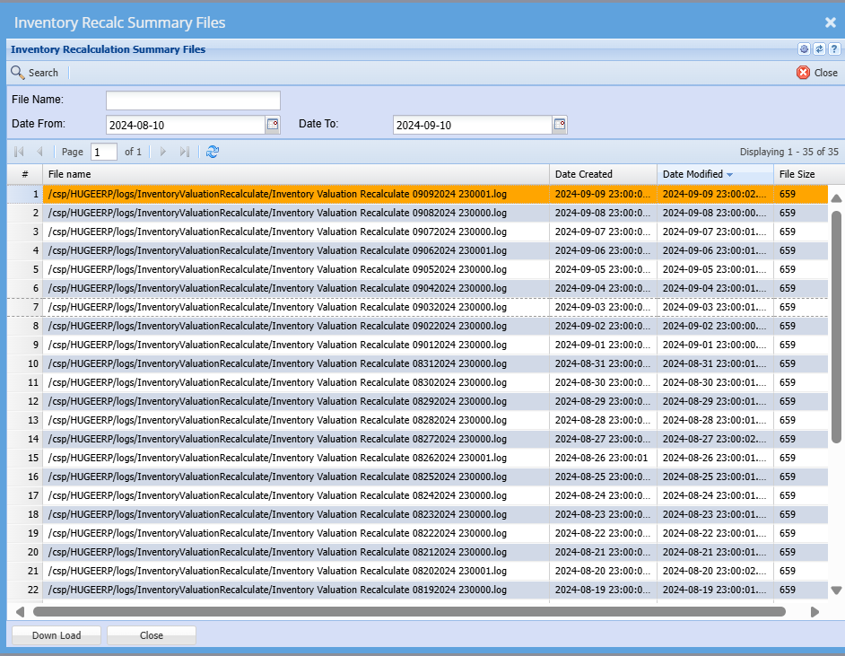Go to the last page of results
Viewport: 845px width, 656px height.
point(185,152)
